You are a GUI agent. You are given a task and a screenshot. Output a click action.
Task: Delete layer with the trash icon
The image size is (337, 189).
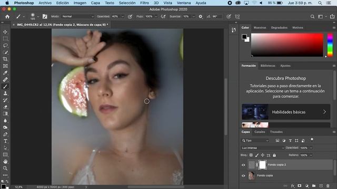coord(328,186)
